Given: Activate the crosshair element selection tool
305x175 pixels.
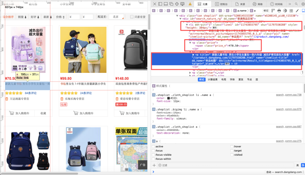Looking at the screenshot, I should coord(177,4).
